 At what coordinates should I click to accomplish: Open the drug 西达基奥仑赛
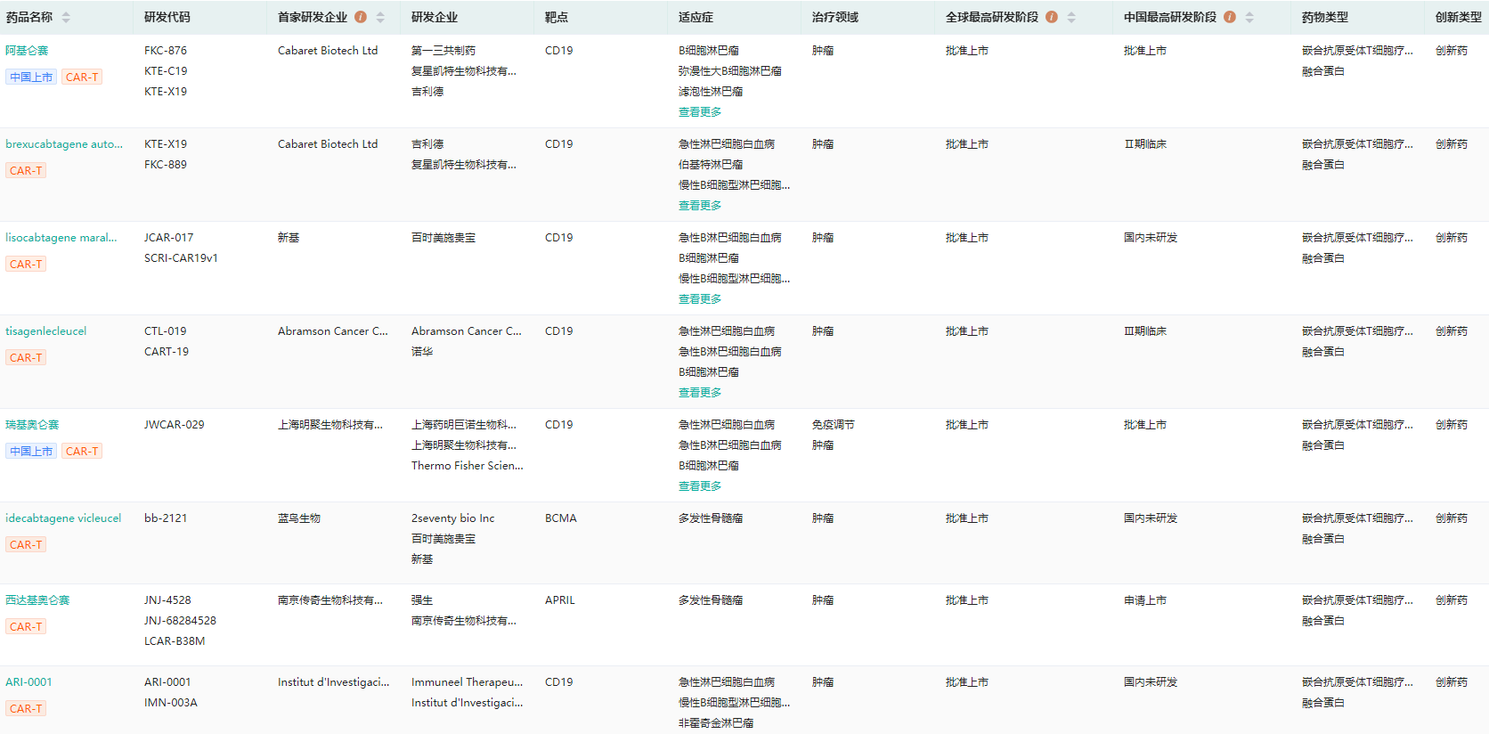coord(37,600)
